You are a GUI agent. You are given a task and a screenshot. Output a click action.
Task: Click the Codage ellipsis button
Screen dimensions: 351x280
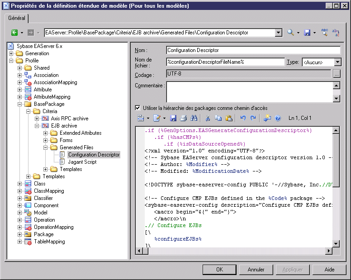(x=337, y=74)
